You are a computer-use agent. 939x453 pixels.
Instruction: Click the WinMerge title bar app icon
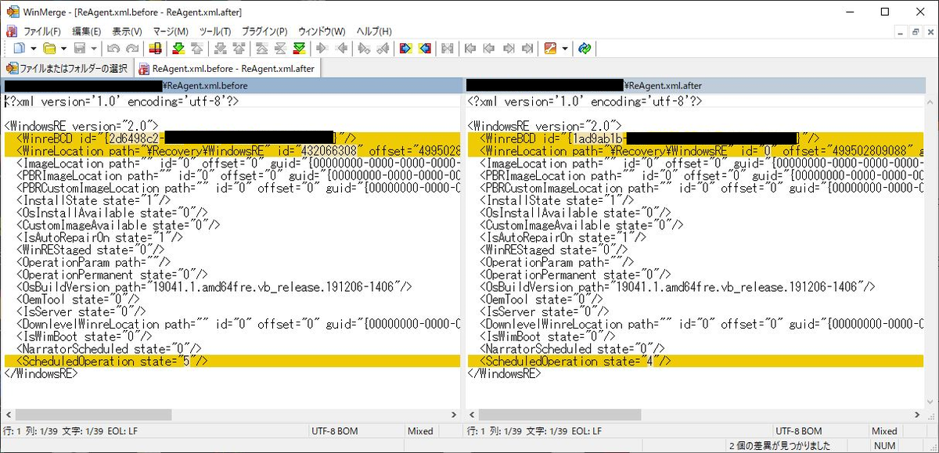[13, 12]
